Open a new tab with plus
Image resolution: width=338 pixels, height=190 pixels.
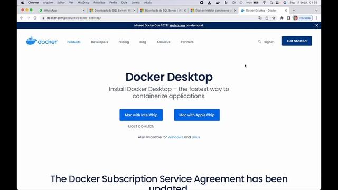(294, 11)
